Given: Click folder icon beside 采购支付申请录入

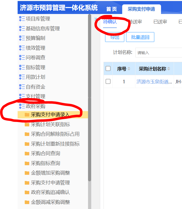Looking at the screenshot, I should click(x=27, y=115).
